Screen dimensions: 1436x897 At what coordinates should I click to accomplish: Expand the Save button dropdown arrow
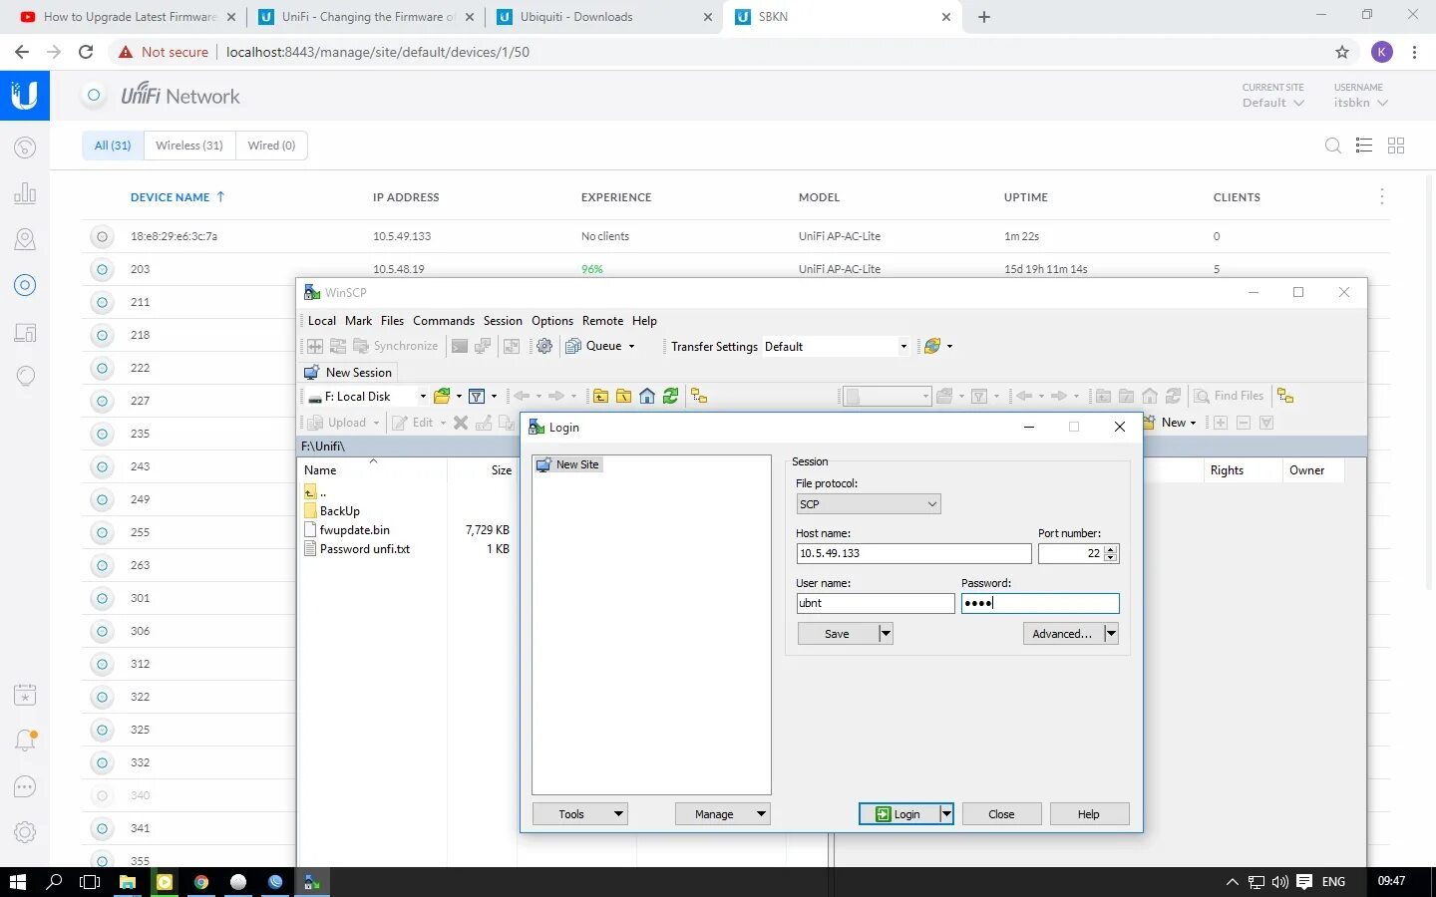(x=886, y=634)
